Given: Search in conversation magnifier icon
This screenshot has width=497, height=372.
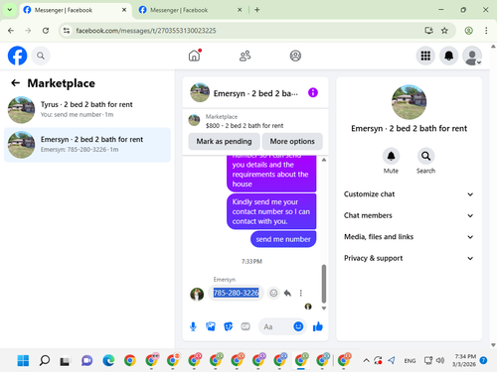Looking at the screenshot, I should (x=425, y=156).
